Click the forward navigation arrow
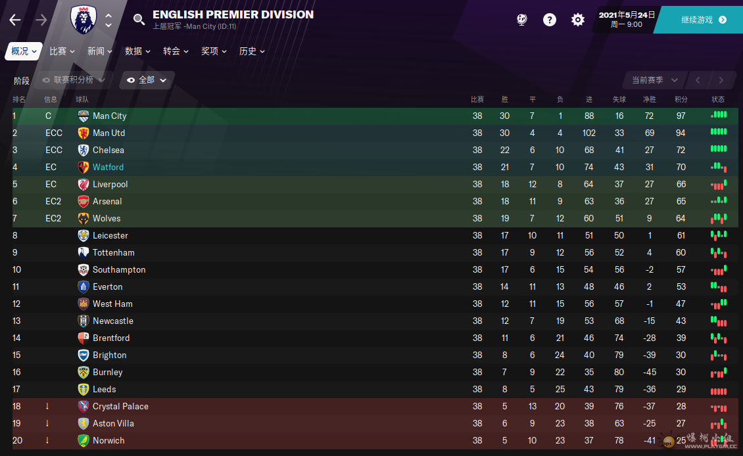This screenshot has width=743, height=456. coord(41,20)
